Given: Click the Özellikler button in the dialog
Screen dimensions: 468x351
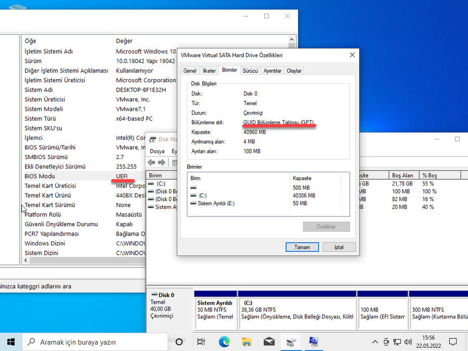Looking at the screenshot, I should (326, 227).
